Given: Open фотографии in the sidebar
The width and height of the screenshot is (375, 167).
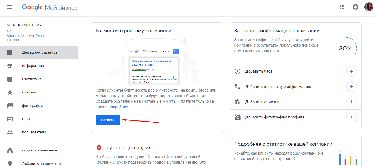Looking at the screenshot, I should click(x=39, y=106).
